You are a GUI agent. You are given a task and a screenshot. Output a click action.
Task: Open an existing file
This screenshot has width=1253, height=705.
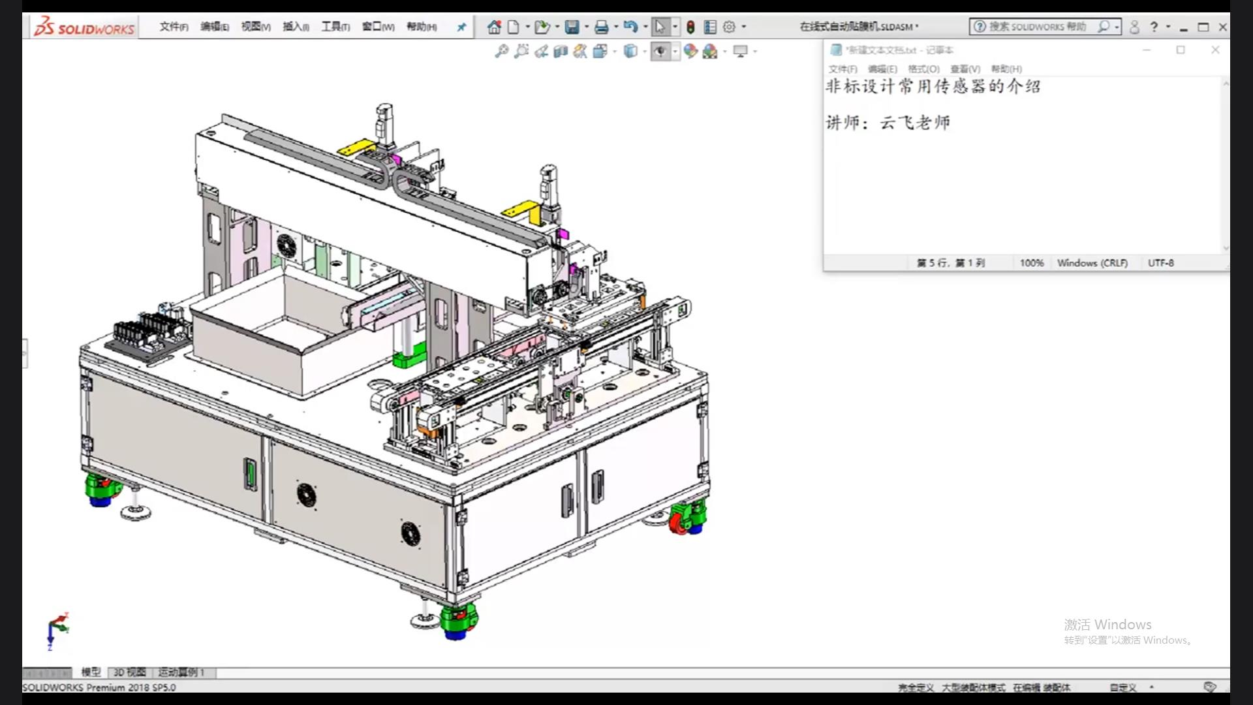point(541,27)
